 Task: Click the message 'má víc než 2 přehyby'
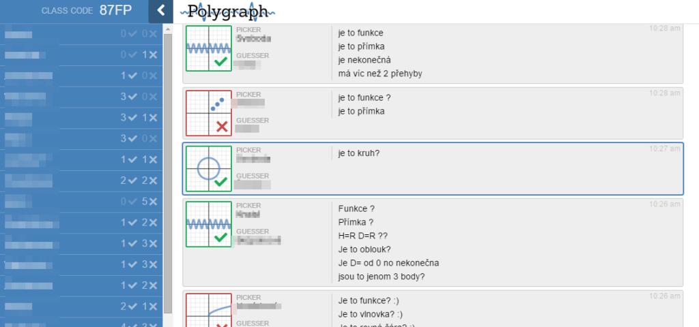click(x=380, y=74)
